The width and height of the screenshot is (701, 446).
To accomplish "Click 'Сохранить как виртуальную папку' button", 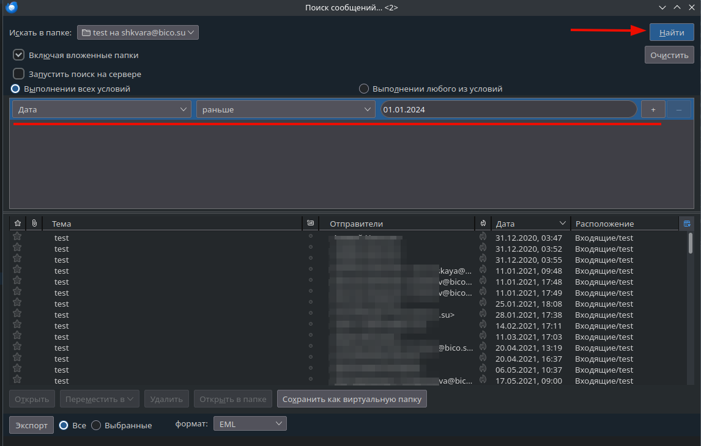I will pos(352,399).
